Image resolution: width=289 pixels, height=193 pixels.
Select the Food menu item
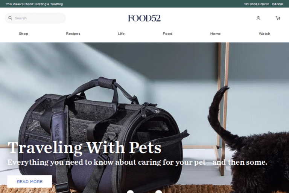[167, 34]
